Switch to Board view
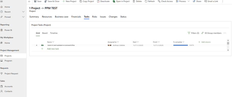Image resolution: width=232 pixels, height=97 pixels. [x=45, y=33]
